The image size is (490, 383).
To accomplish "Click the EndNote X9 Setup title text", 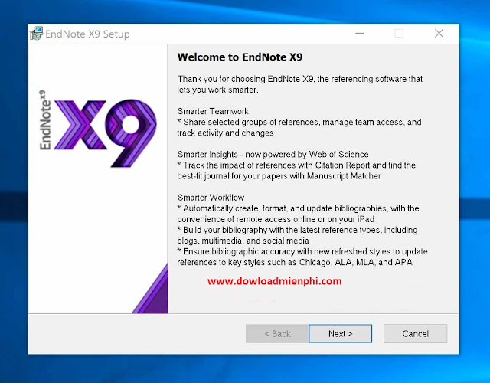I will pyautogui.click(x=88, y=34).
